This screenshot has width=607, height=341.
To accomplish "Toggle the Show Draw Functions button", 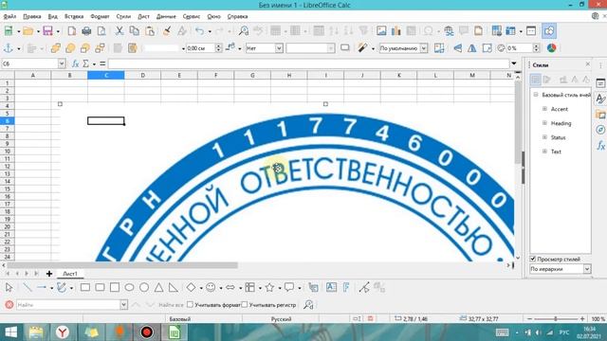I will tap(549, 31).
